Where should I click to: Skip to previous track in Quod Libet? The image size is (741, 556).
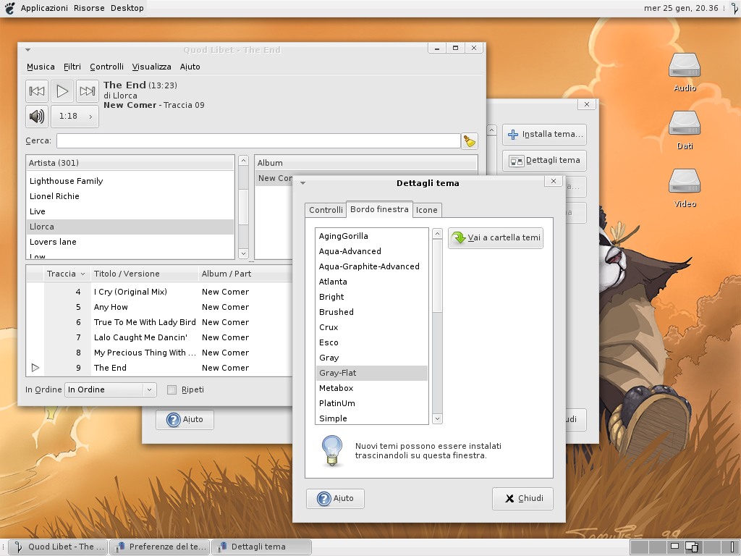37,90
